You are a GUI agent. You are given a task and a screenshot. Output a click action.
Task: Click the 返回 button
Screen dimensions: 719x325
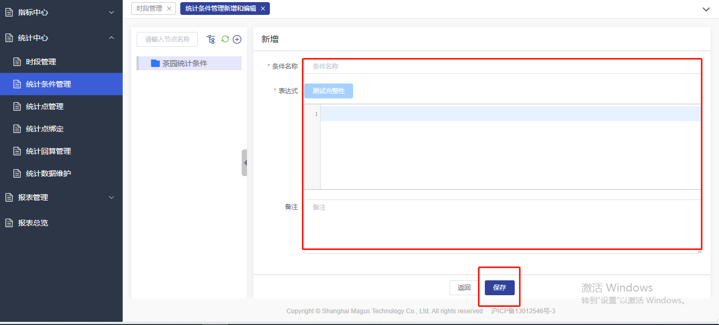click(464, 288)
